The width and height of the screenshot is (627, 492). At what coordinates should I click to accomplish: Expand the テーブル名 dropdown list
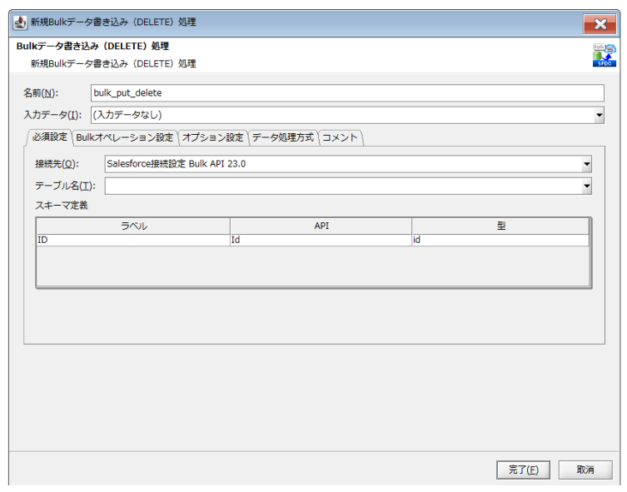click(586, 186)
